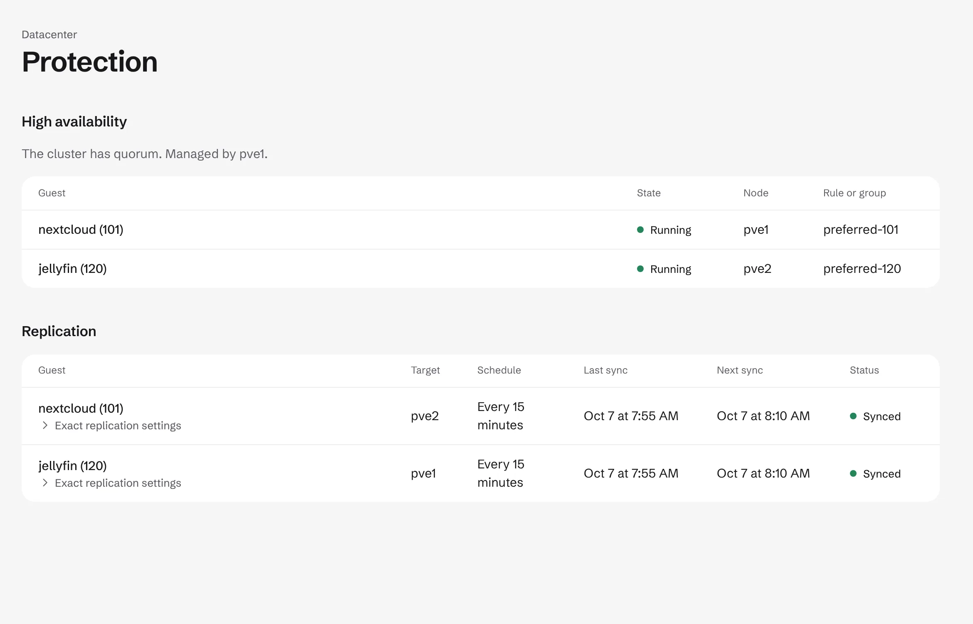Open rule preferred-120

862,269
